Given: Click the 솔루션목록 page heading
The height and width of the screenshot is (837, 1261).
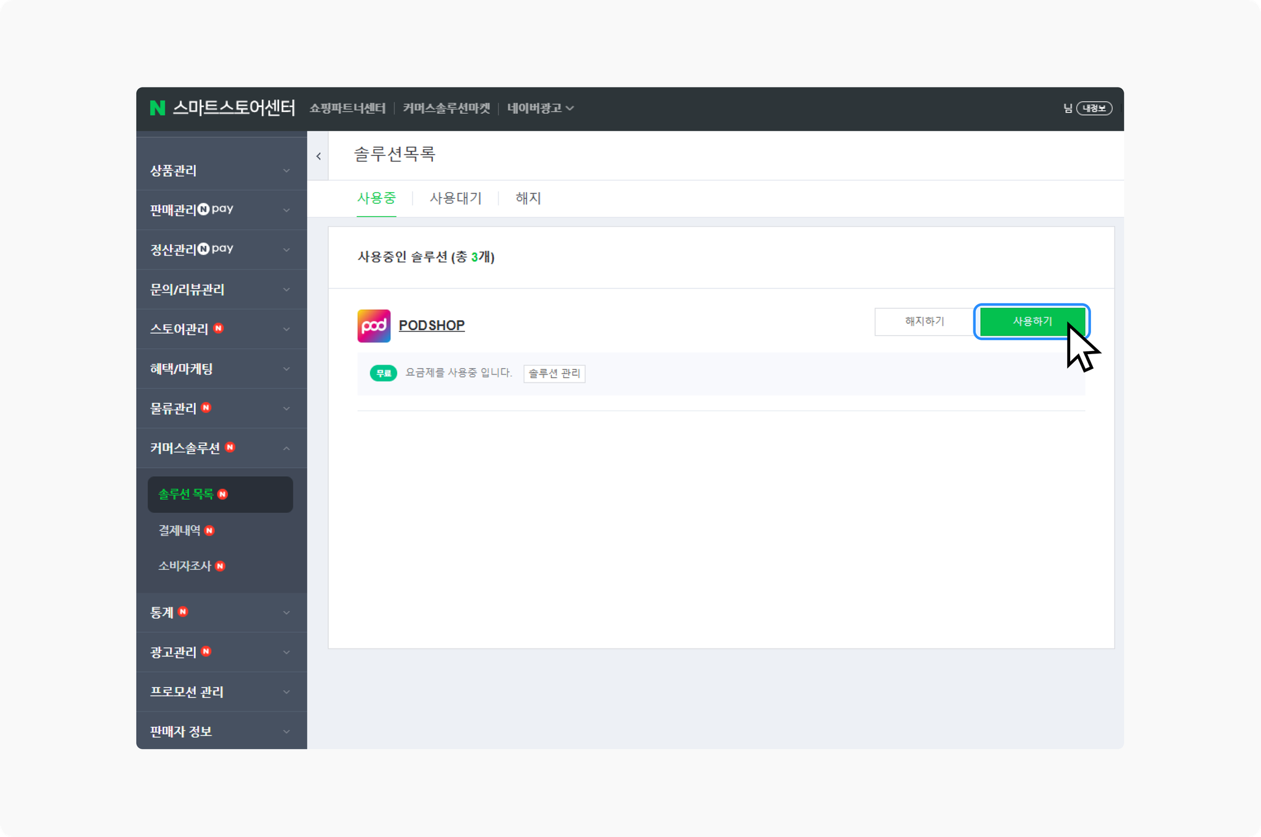Looking at the screenshot, I should [x=395, y=154].
